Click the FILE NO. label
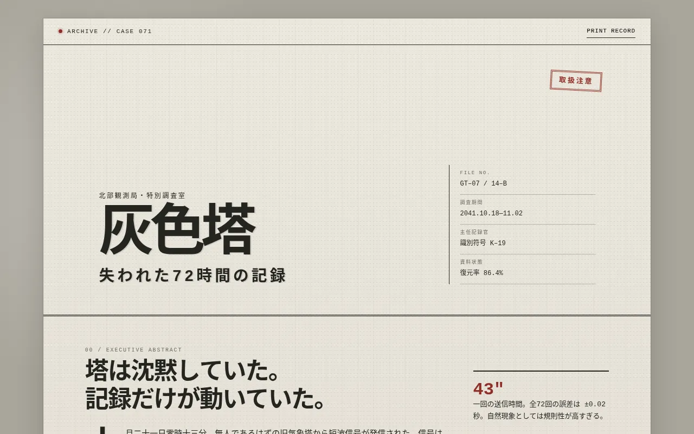The image size is (694, 434). (475, 173)
